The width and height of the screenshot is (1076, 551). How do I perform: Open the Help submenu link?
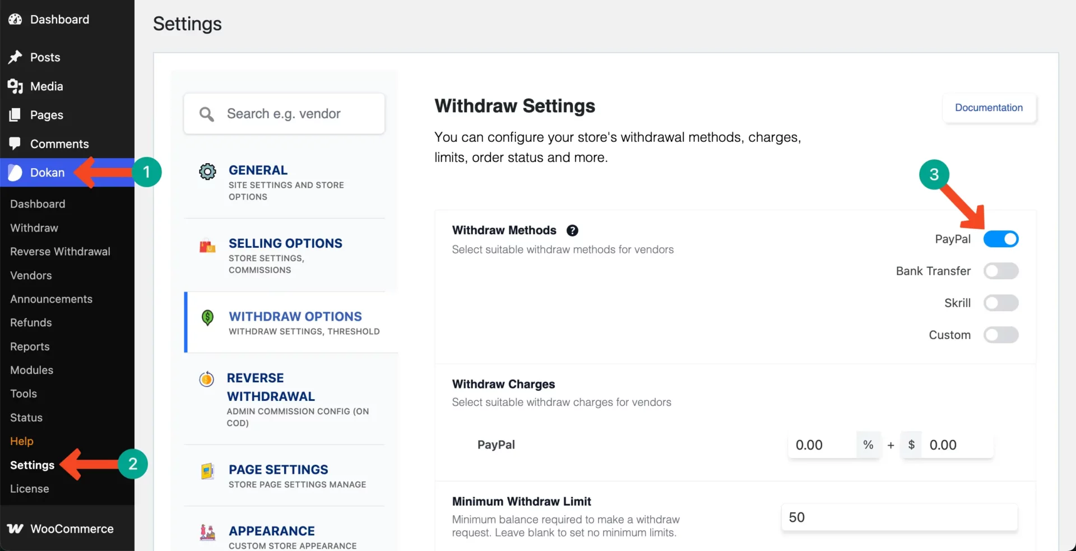(22, 442)
